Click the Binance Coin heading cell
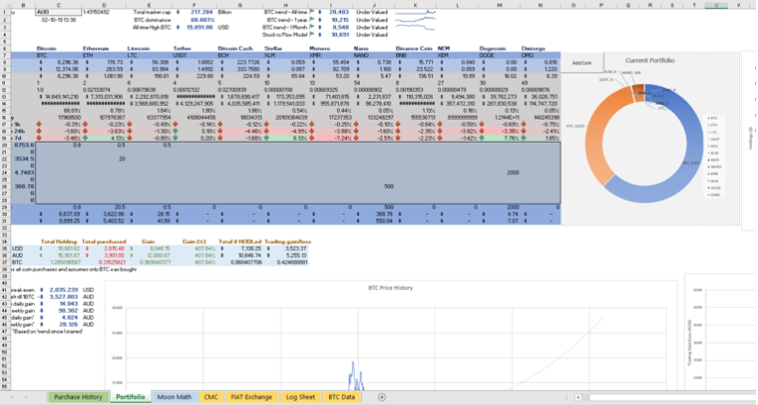Image resolution: width=758 pixels, height=405 pixels. (x=414, y=49)
